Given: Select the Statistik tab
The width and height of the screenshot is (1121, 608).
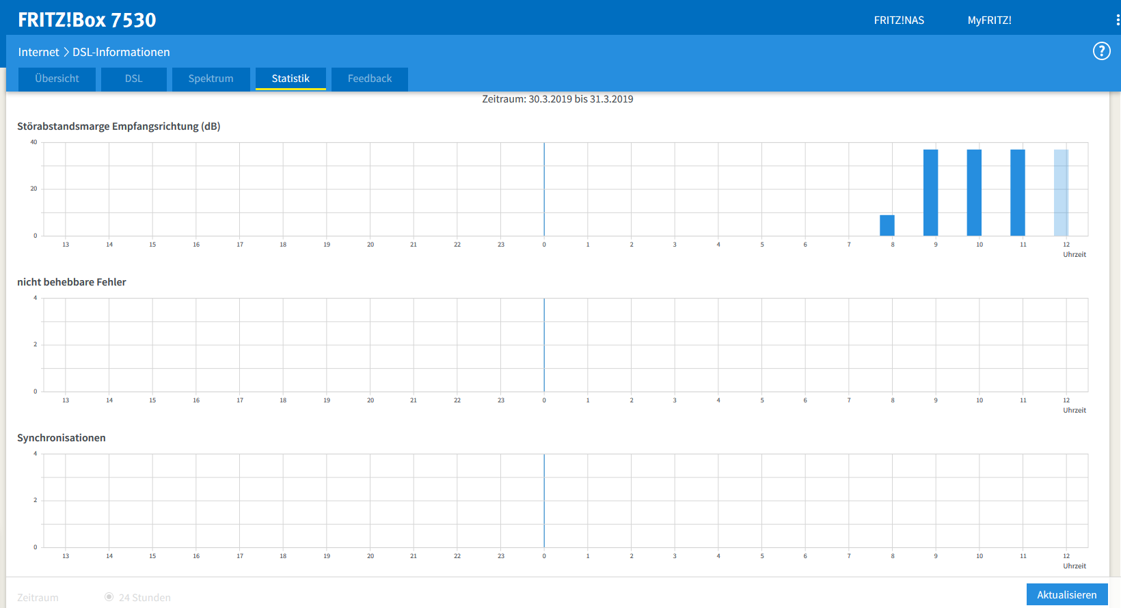Looking at the screenshot, I should (291, 79).
